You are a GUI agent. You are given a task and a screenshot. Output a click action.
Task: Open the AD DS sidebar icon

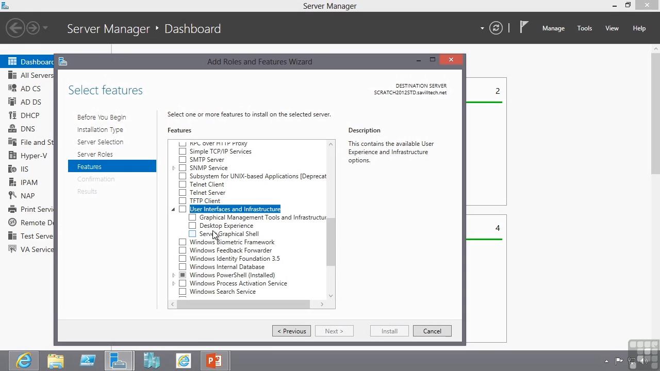click(12, 102)
